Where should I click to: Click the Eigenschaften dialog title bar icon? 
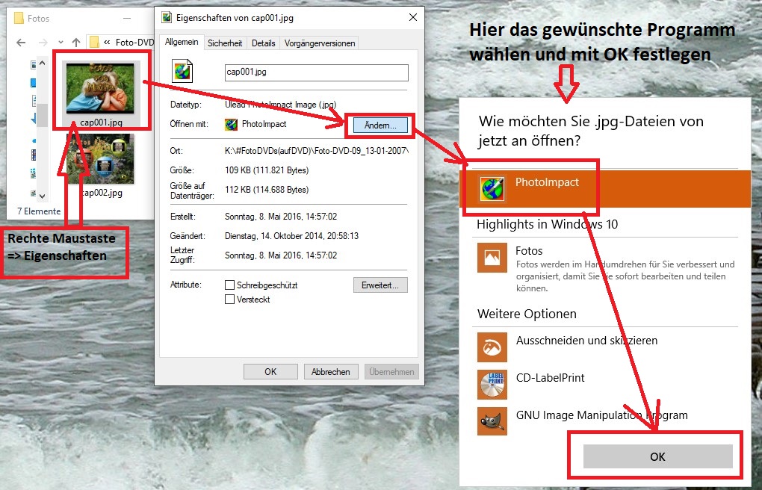pyautogui.click(x=167, y=18)
